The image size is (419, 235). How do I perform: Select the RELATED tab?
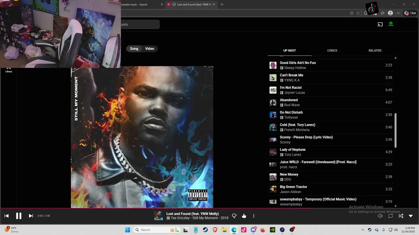click(x=375, y=51)
